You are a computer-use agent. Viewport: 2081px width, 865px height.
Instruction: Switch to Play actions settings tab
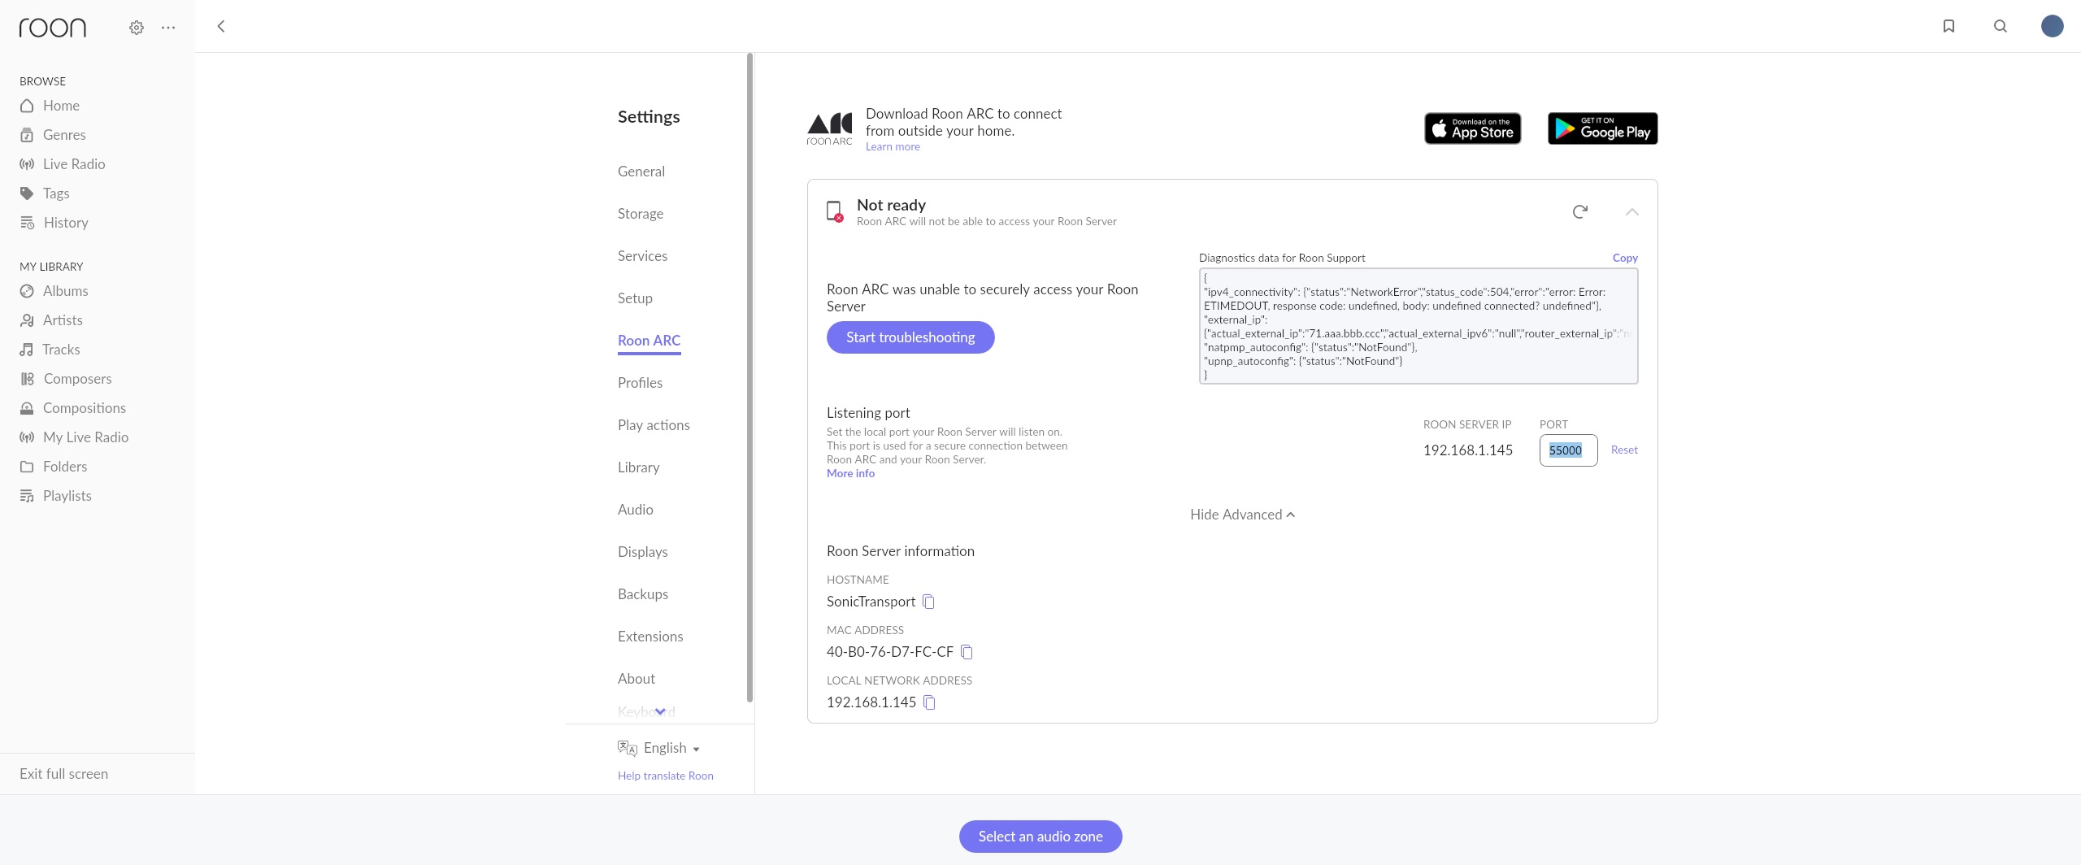[x=654, y=425]
